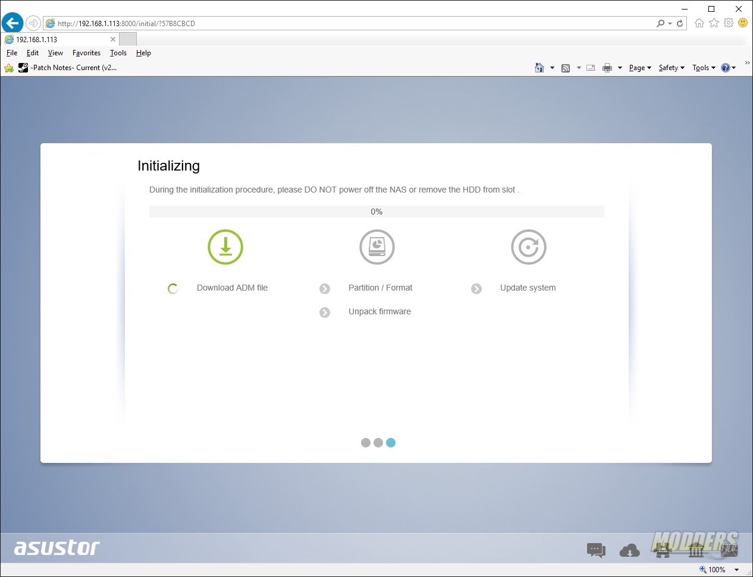Click the Update system label
This screenshot has height=577, width=753.
click(x=528, y=288)
